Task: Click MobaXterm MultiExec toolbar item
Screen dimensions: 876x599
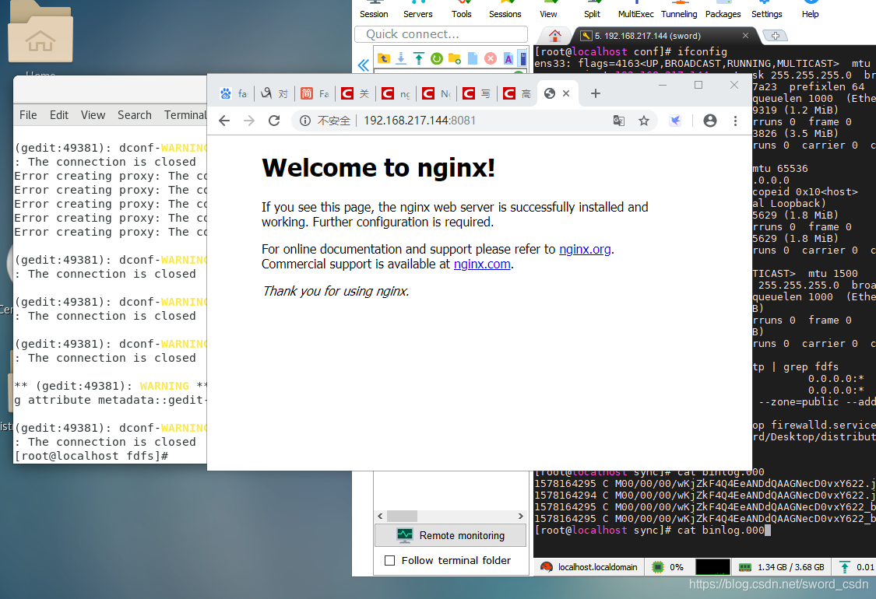Action: pos(635,9)
